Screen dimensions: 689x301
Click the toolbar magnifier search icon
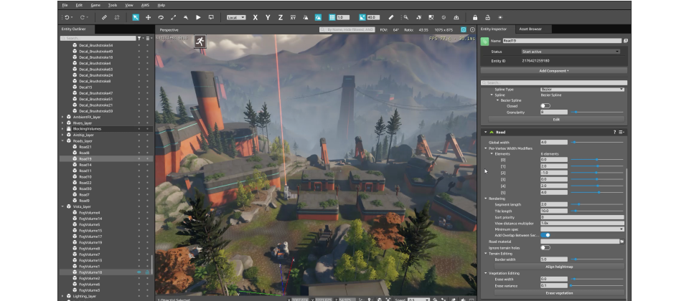(406, 17)
